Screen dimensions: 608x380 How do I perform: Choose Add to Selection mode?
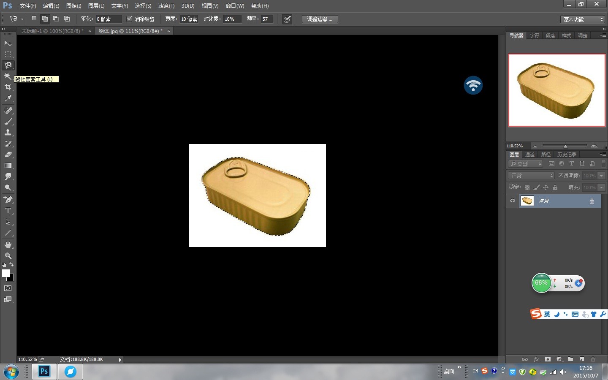pos(45,19)
